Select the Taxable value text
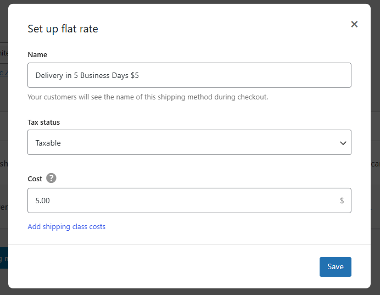380x295 pixels. (x=48, y=143)
